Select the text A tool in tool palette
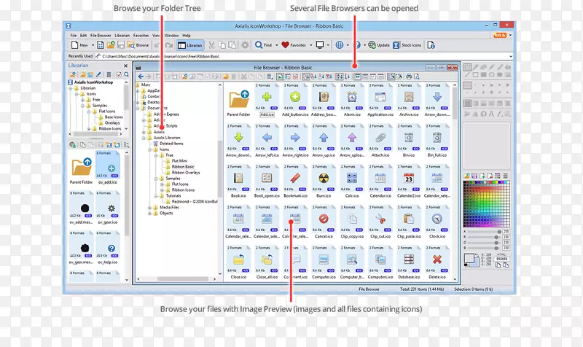583x347 pixels. [x=491, y=114]
